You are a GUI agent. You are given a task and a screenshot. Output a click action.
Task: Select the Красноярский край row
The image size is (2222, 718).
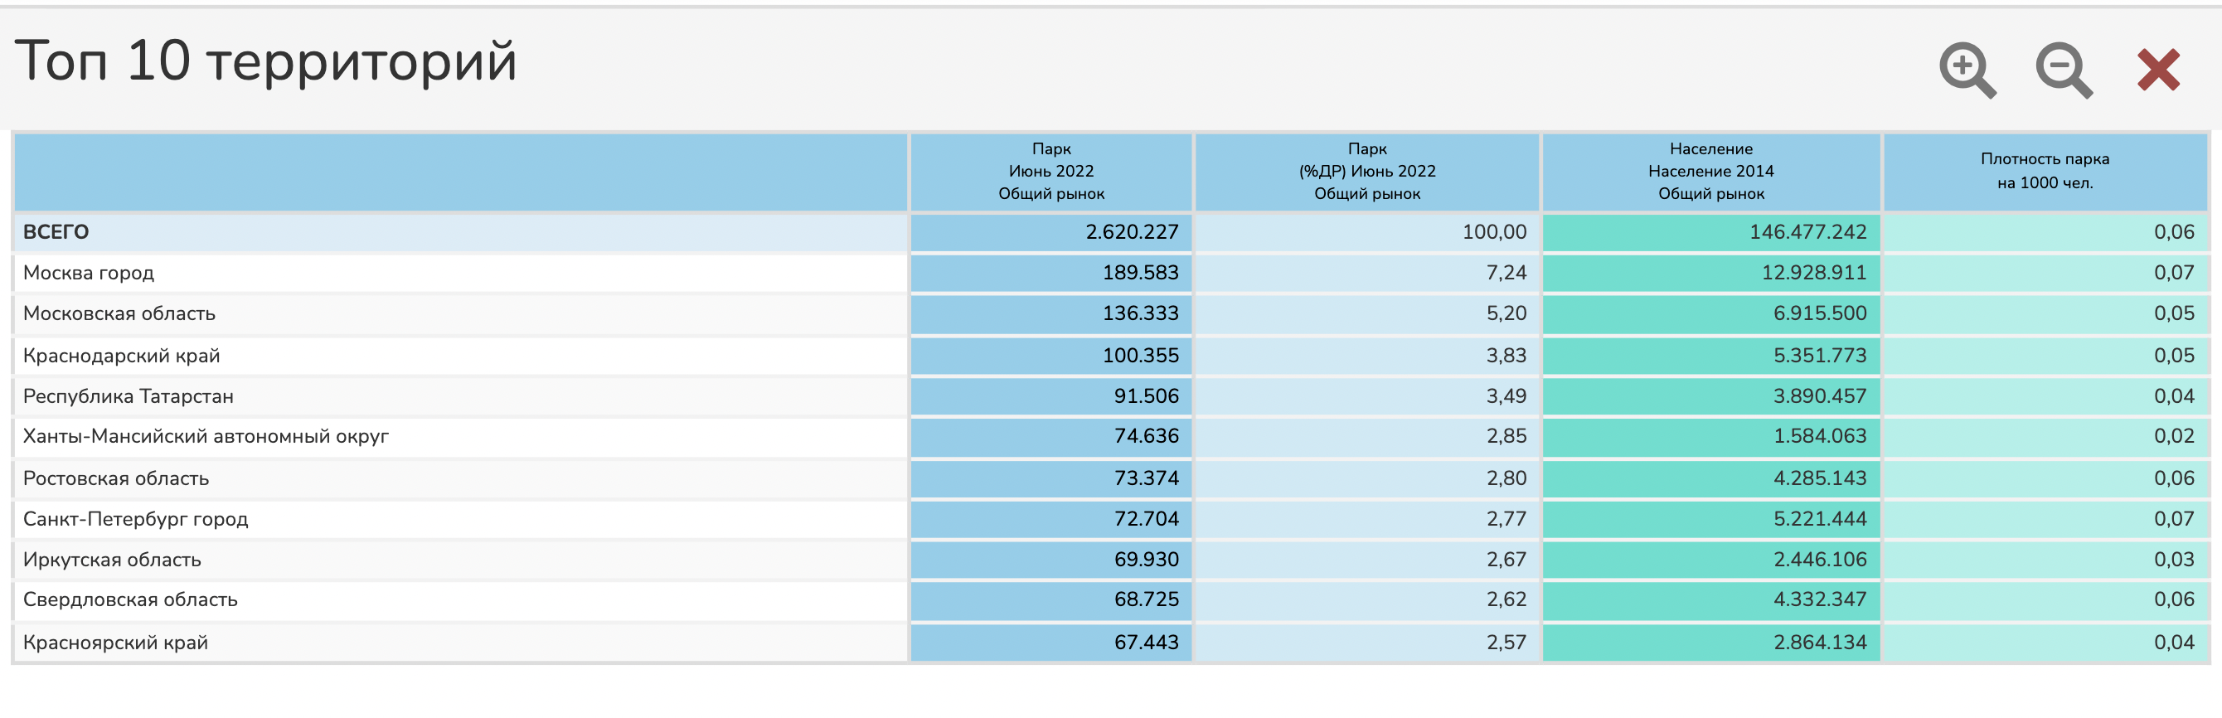(x=115, y=642)
